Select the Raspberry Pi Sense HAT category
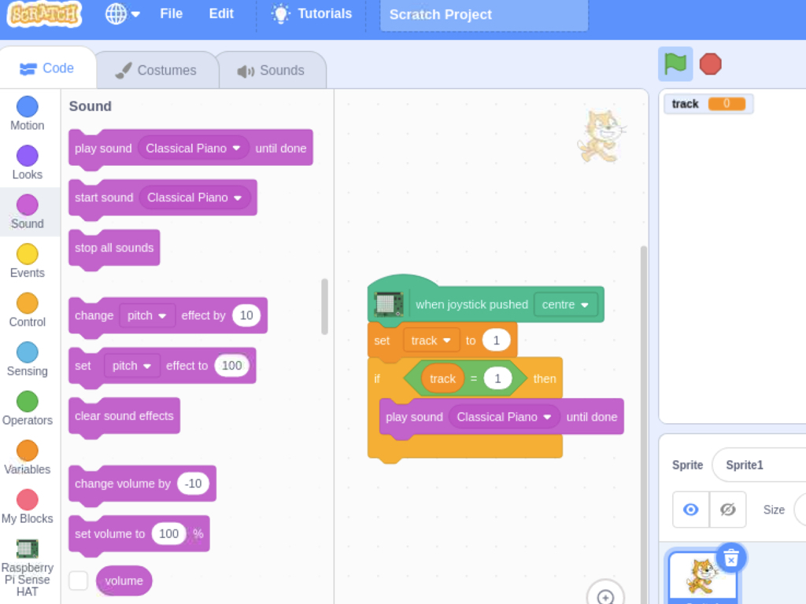Viewport: 806px width, 604px height. pos(28,568)
